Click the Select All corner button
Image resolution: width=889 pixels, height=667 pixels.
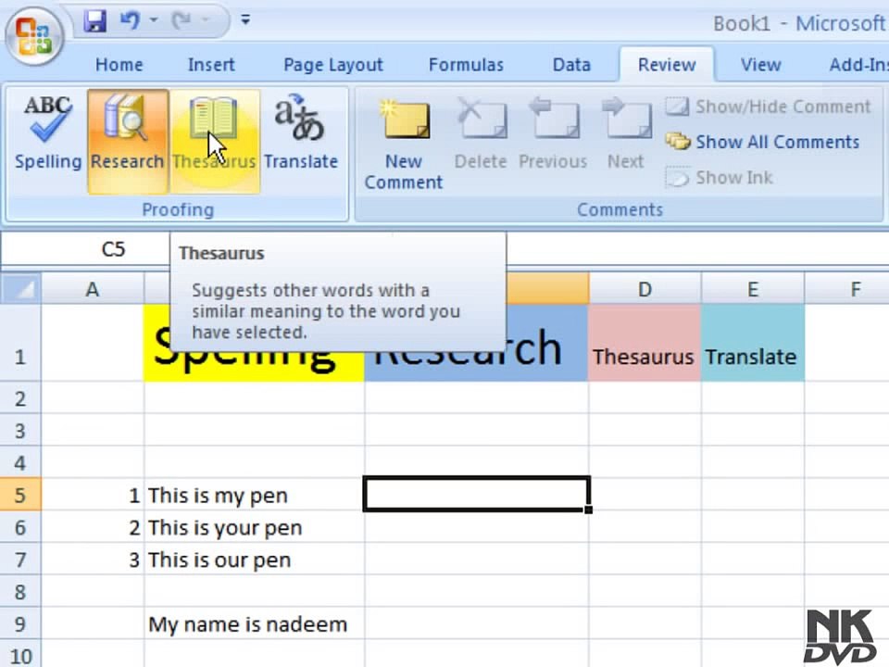pyautogui.click(x=20, y=289)
